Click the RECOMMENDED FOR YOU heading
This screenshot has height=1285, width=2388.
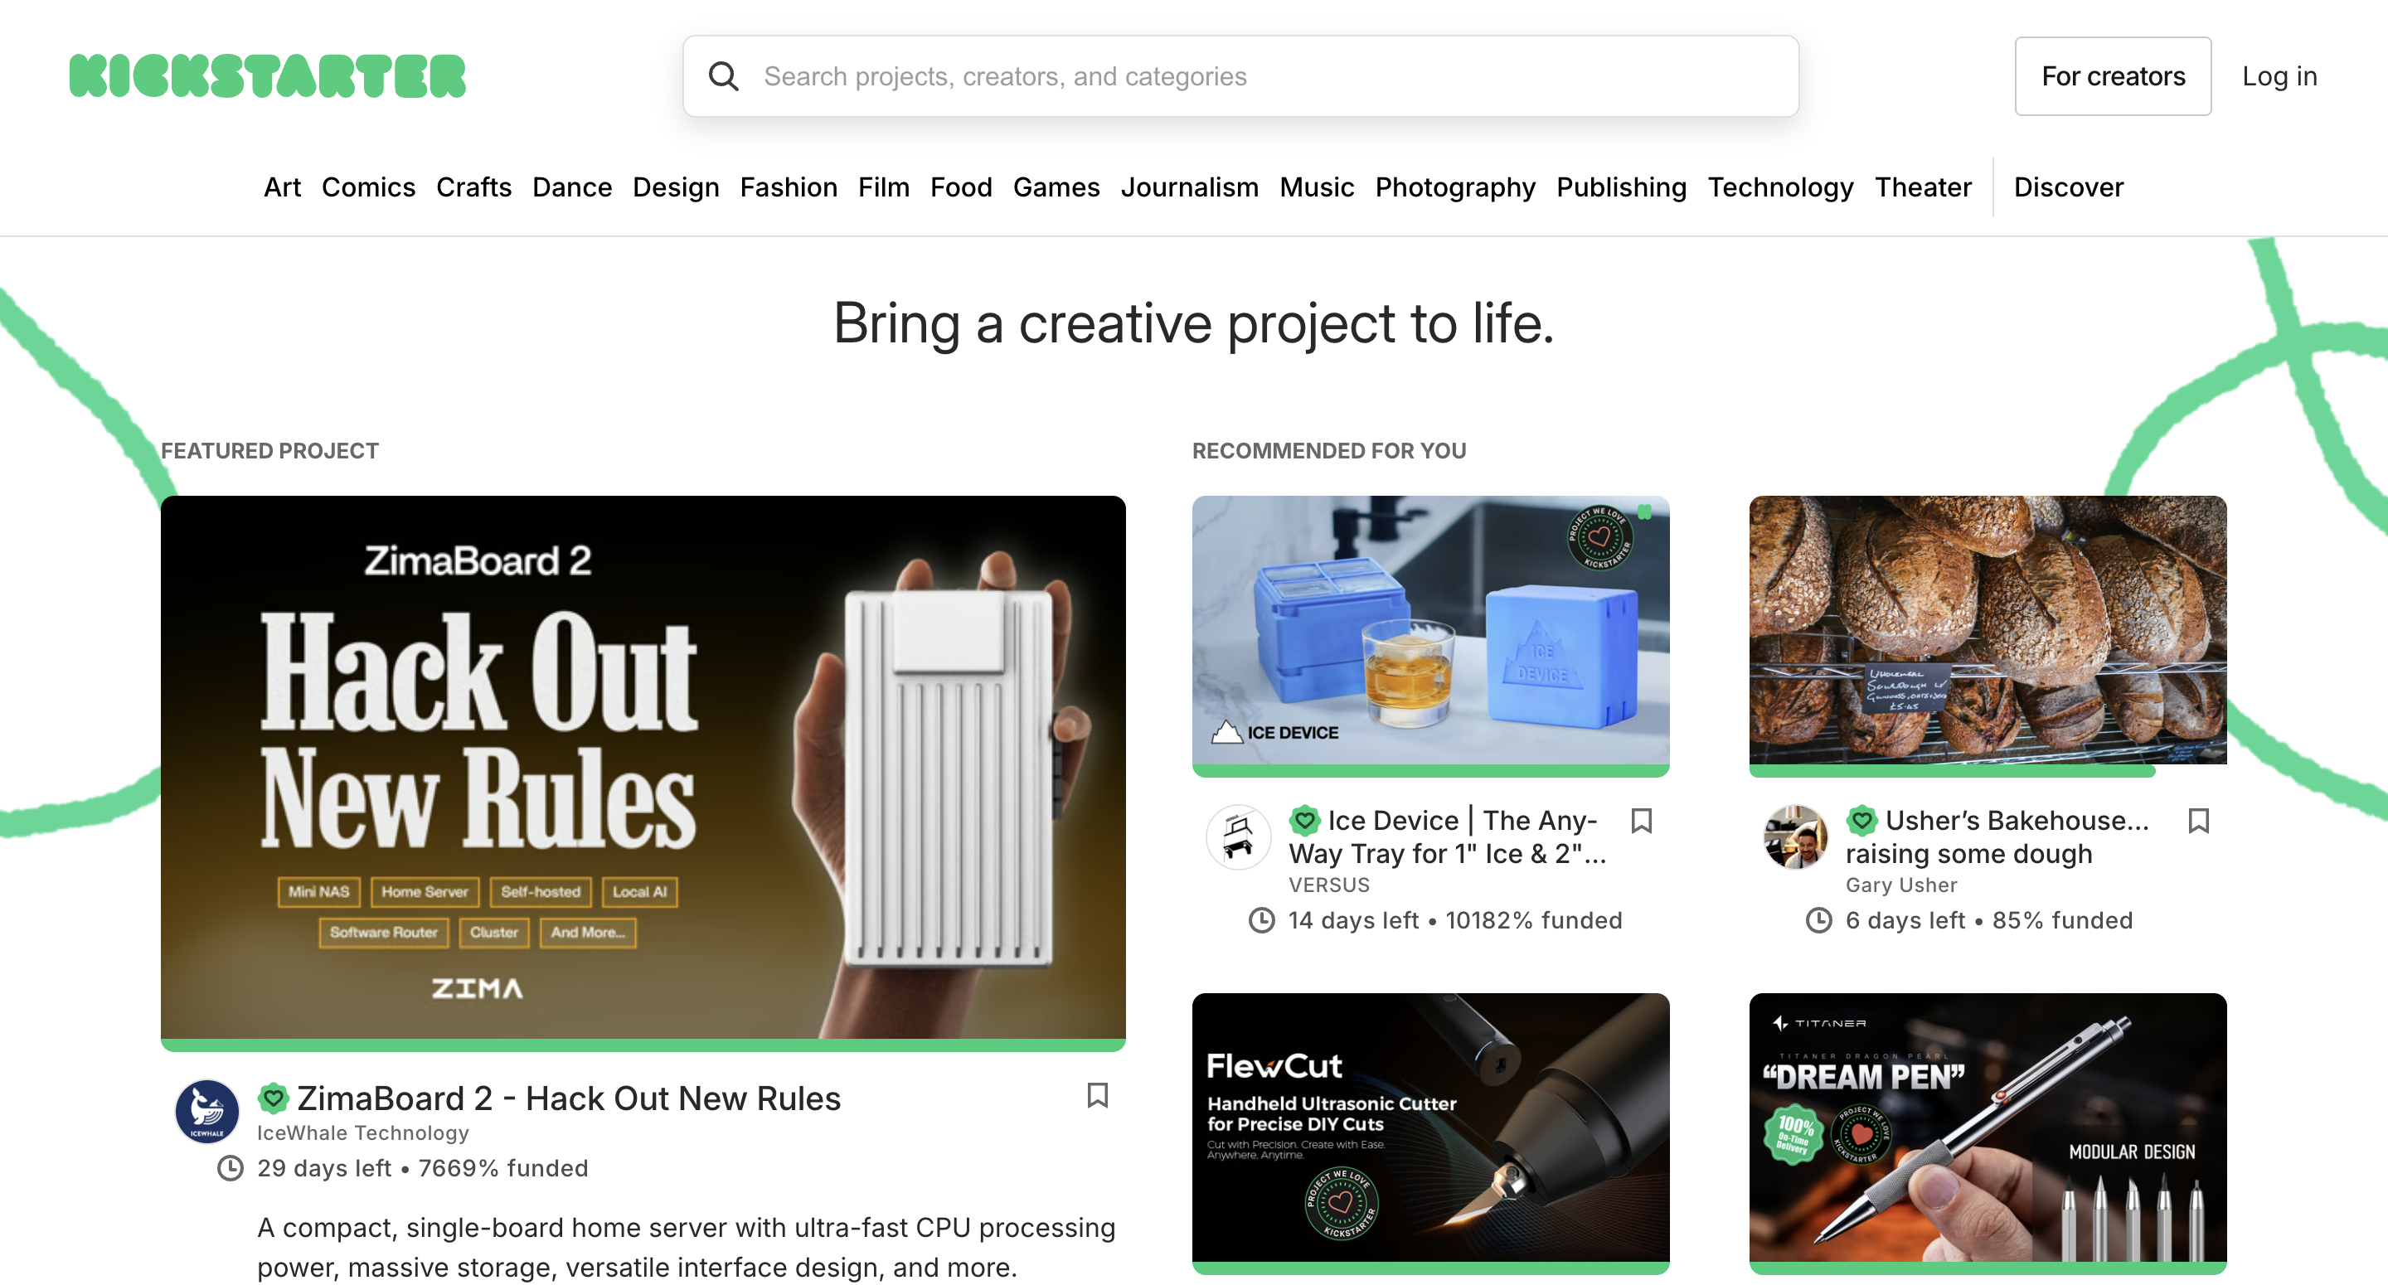point(1329,451)
